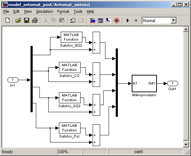Open the Normal simulation mode dropdown
Screen dimensions: 191x156
174,20
